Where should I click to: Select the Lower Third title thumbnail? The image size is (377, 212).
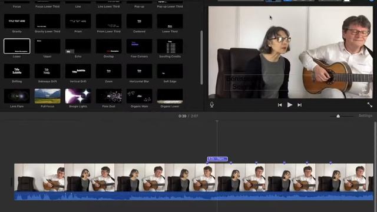(170, 21)
